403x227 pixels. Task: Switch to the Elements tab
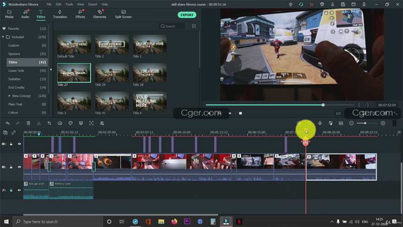[100, 14]
